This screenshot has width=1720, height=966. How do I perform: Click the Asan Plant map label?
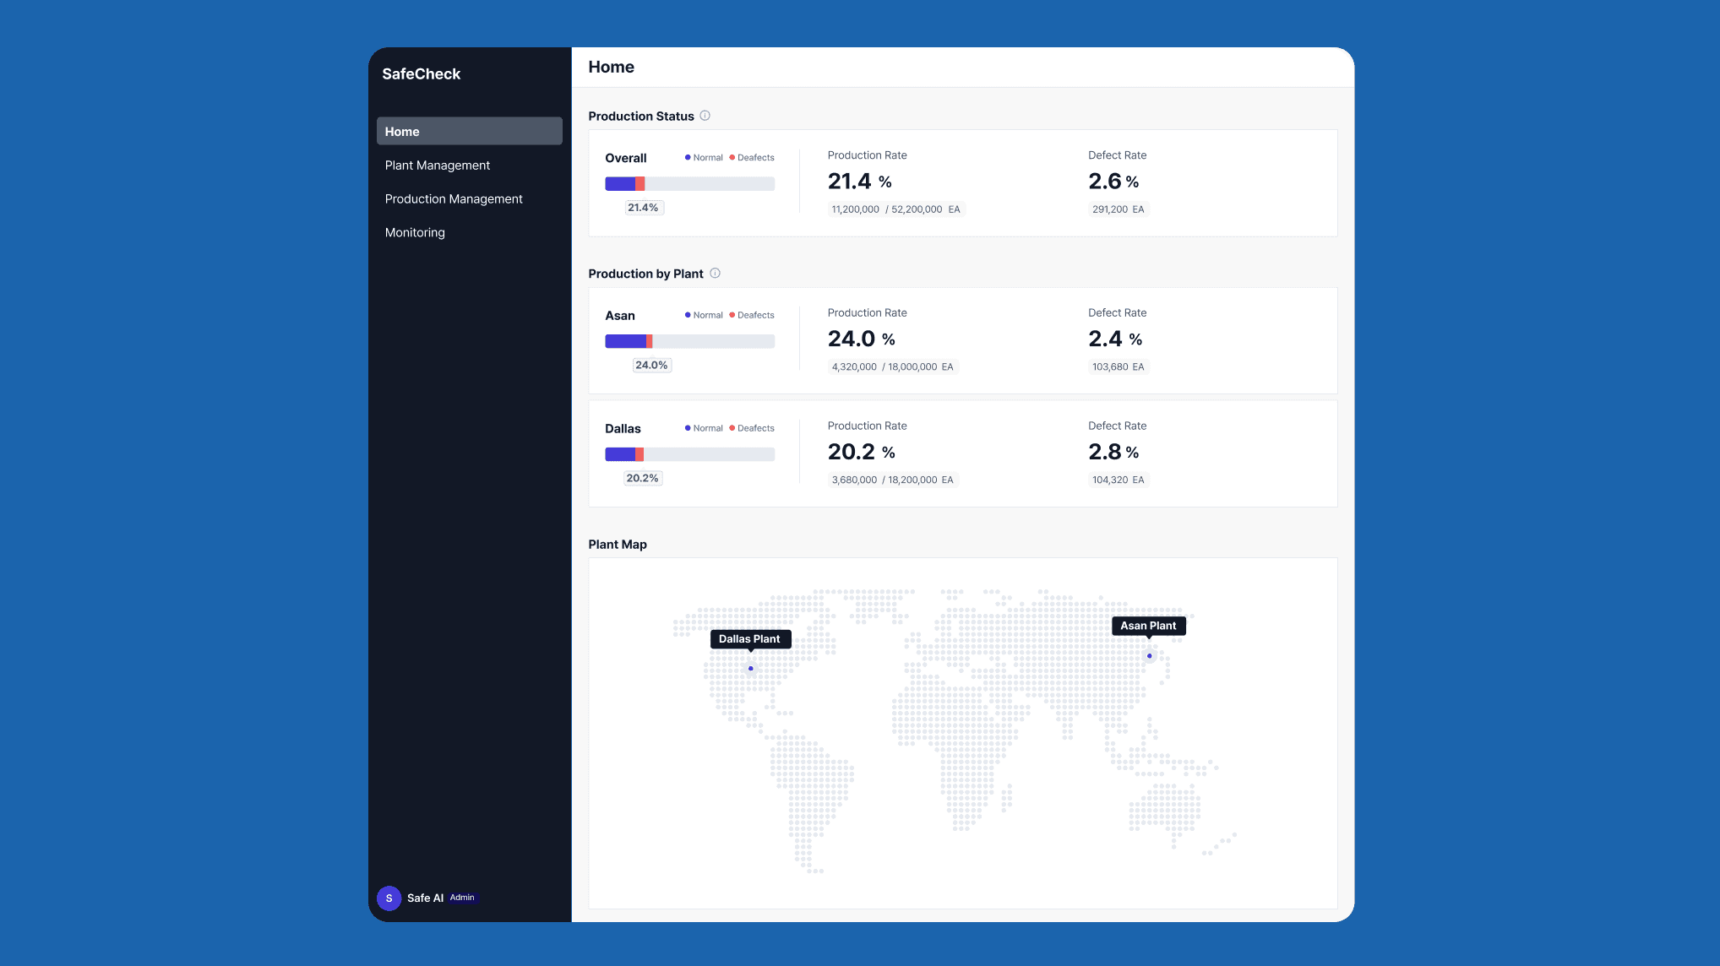point(1147,626)
